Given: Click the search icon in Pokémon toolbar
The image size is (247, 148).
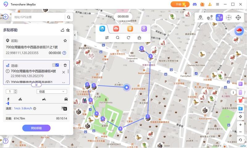Looking at the screenshot, I should pos(118,38).
